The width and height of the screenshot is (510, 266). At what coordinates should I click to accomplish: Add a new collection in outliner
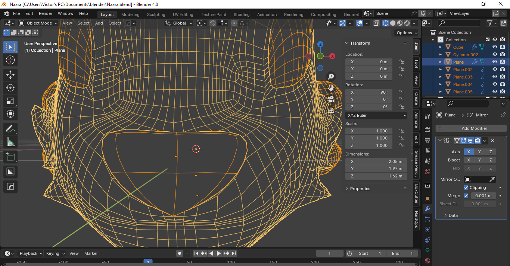[503, 23]
